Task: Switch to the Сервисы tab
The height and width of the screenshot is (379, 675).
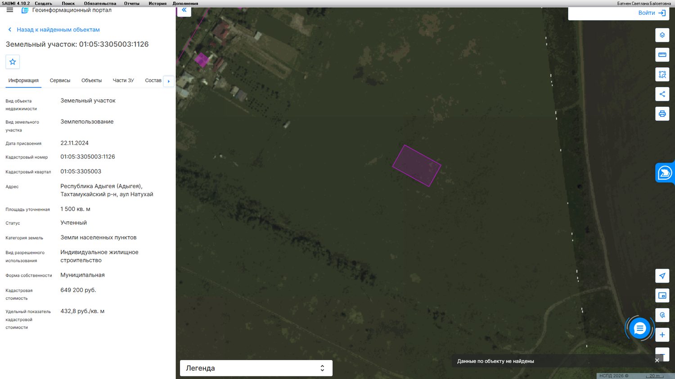Action: click(x=60, y=81)
